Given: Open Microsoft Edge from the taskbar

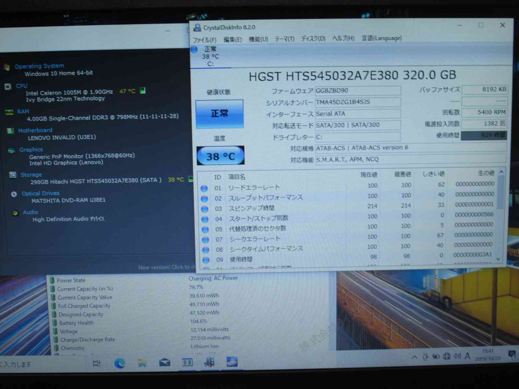Looking at the screenshot, I should tap(120, 363).
